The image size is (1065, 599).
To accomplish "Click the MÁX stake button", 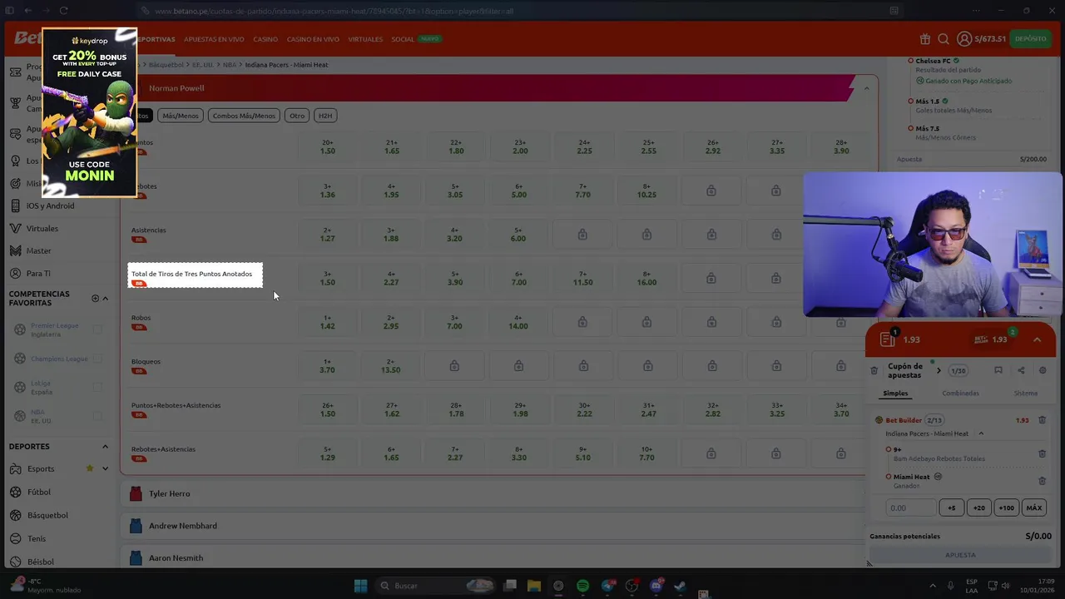I will click(x=1034, y=507).
